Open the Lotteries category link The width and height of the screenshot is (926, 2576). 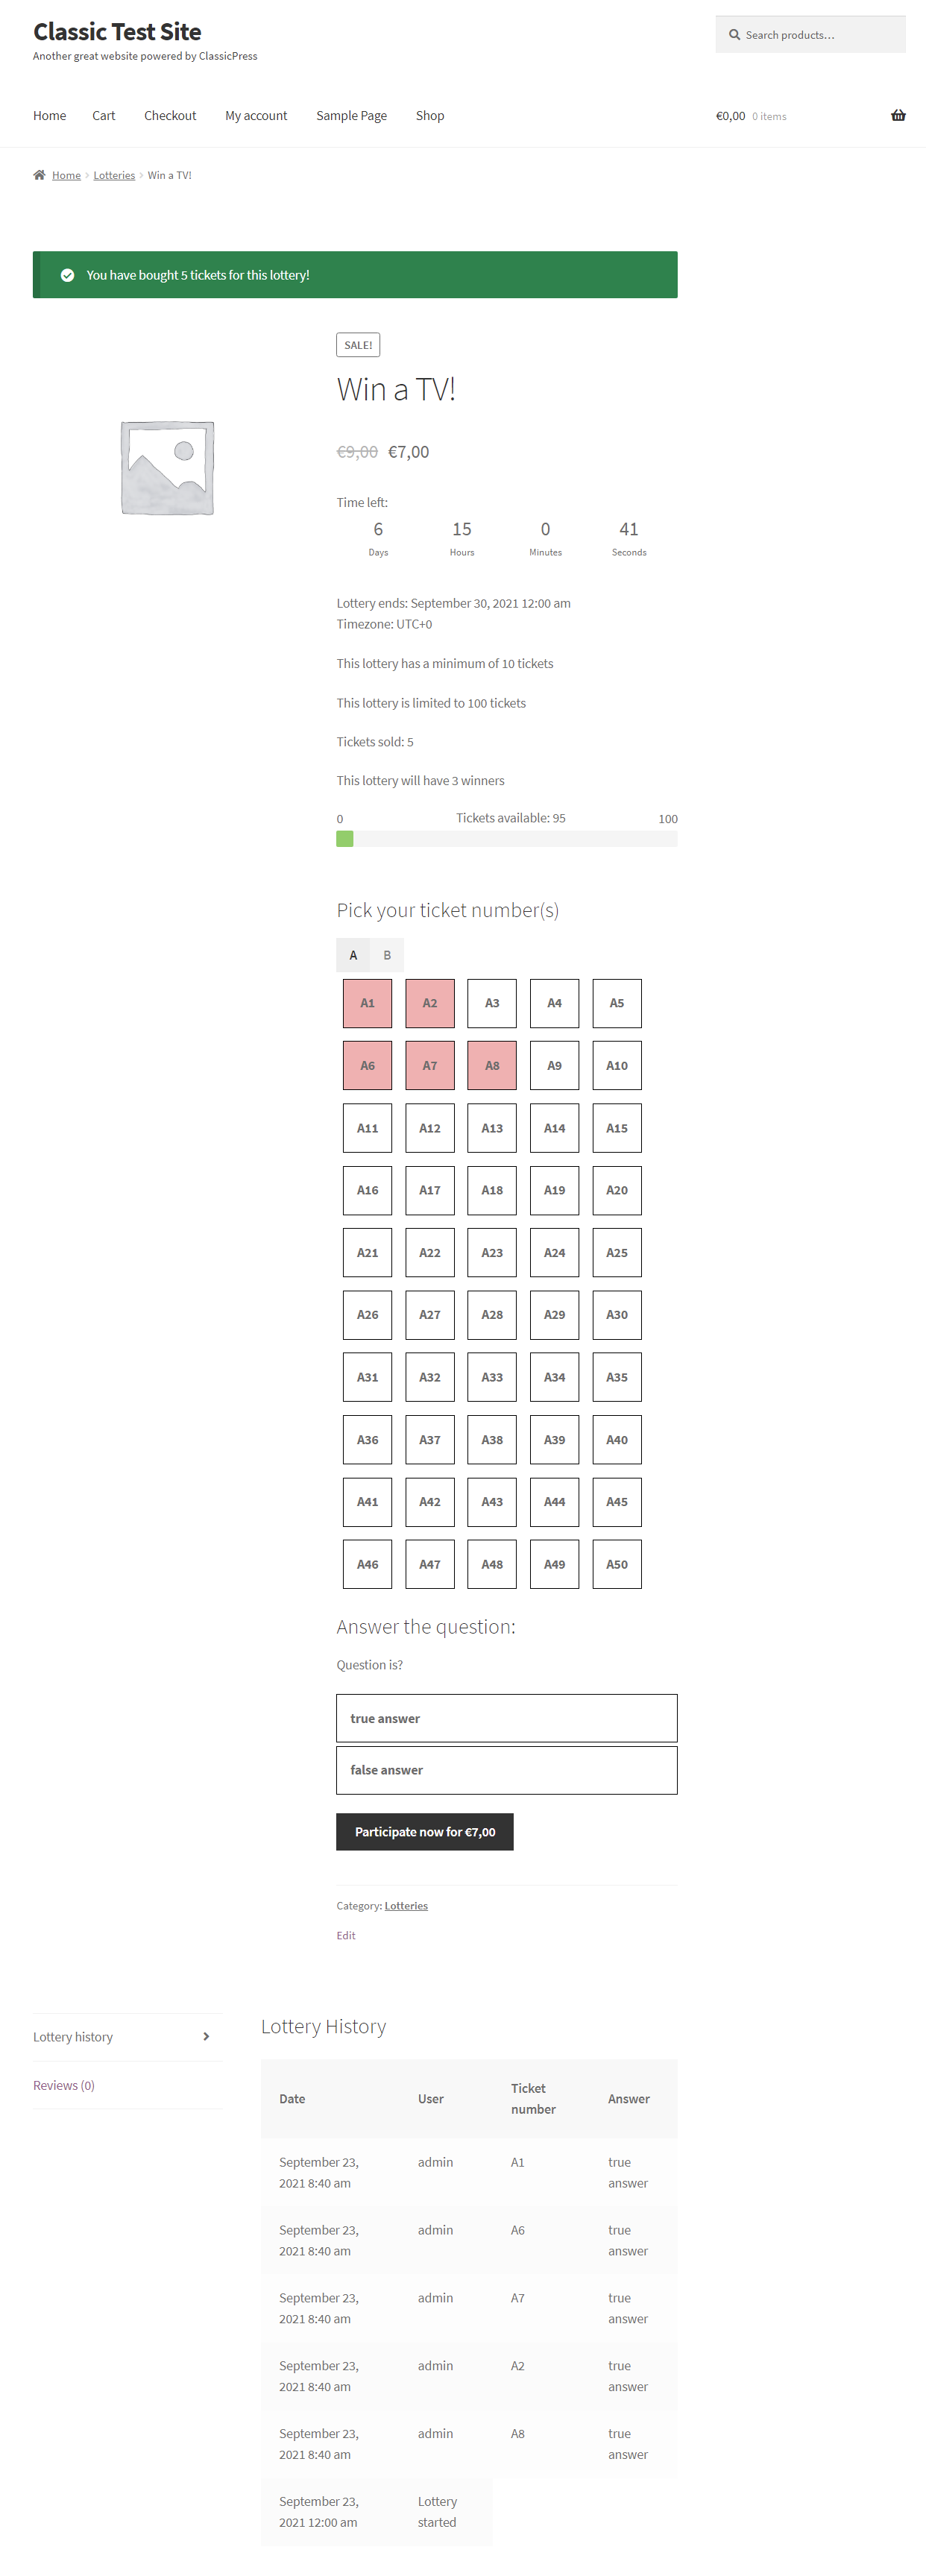click(406, 1905)
